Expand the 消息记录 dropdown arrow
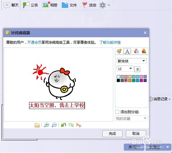This screenshot has height=153, width=172. coord(169,99)
